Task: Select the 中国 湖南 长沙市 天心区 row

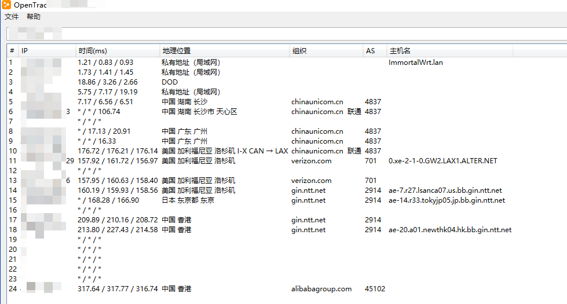Action: pyautogui.click(x=199, y=112)
